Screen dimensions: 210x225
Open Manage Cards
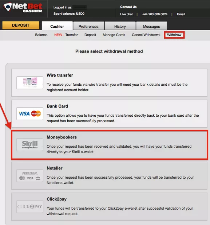click(x=114, y=35)
